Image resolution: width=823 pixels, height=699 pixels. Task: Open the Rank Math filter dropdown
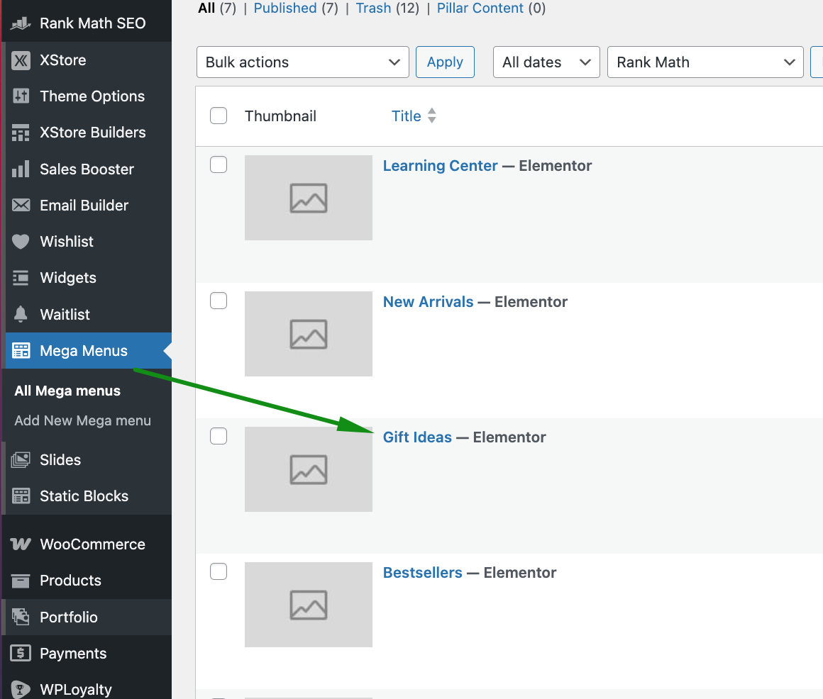tap(705, 62)
